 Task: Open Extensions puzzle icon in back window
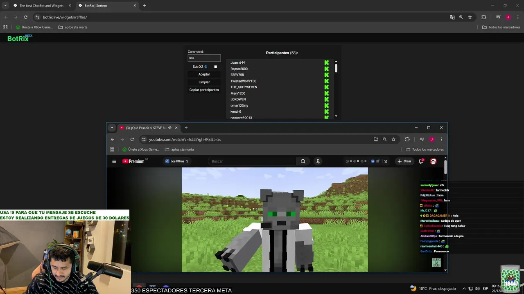tap(483, 17)
